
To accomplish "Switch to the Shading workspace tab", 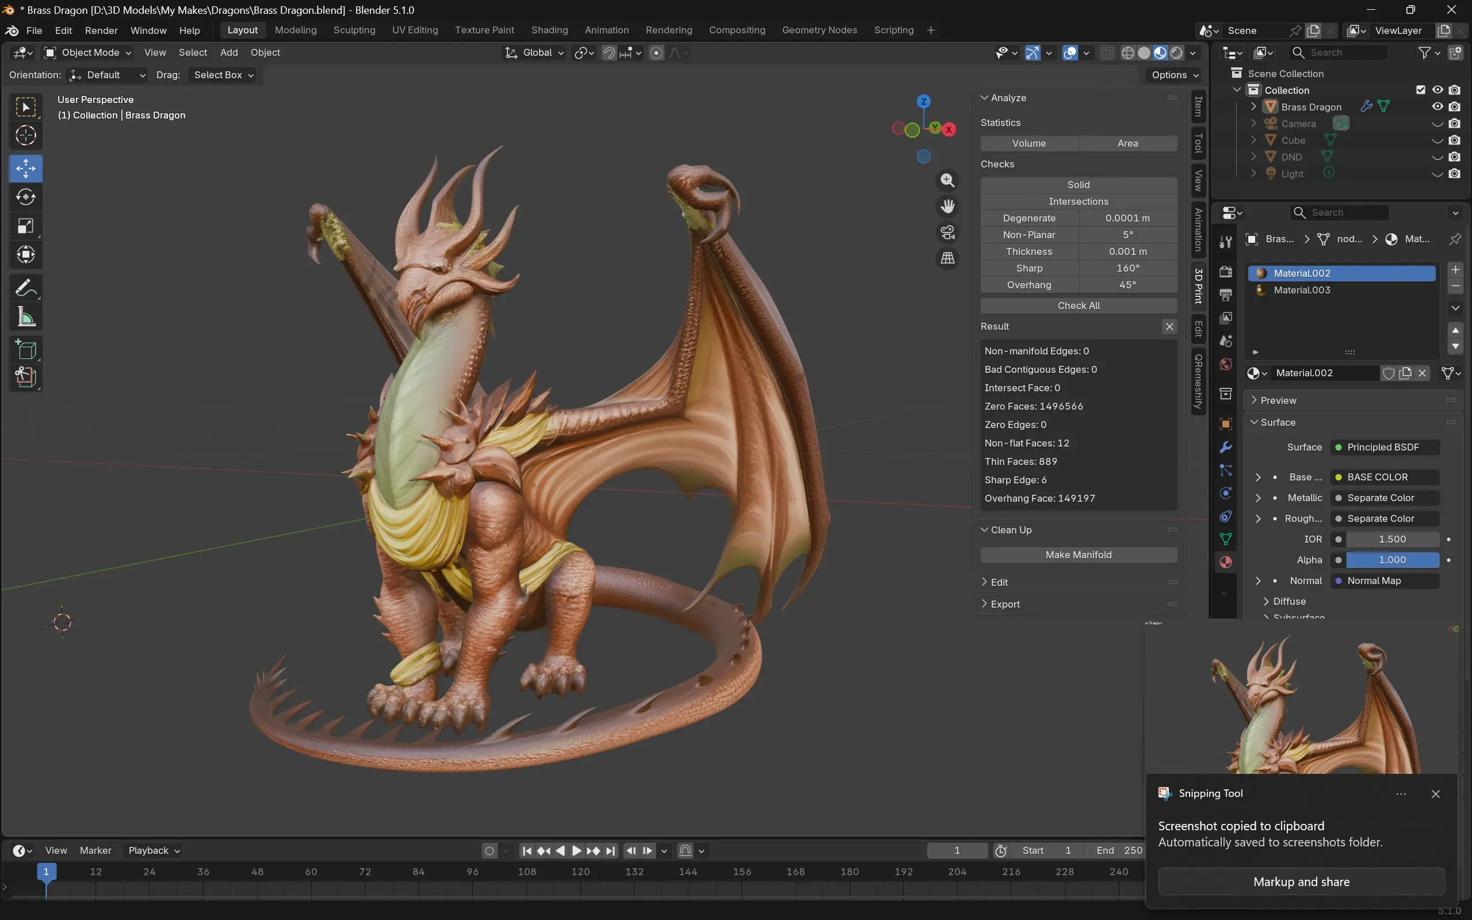I will pyautogui.click(x=549, y=30).
